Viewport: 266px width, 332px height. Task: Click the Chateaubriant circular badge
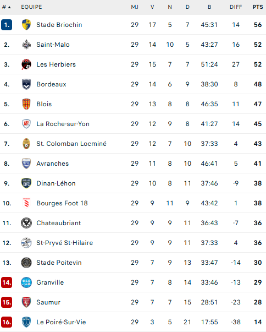pyautogui.click(x=26, y=223)
